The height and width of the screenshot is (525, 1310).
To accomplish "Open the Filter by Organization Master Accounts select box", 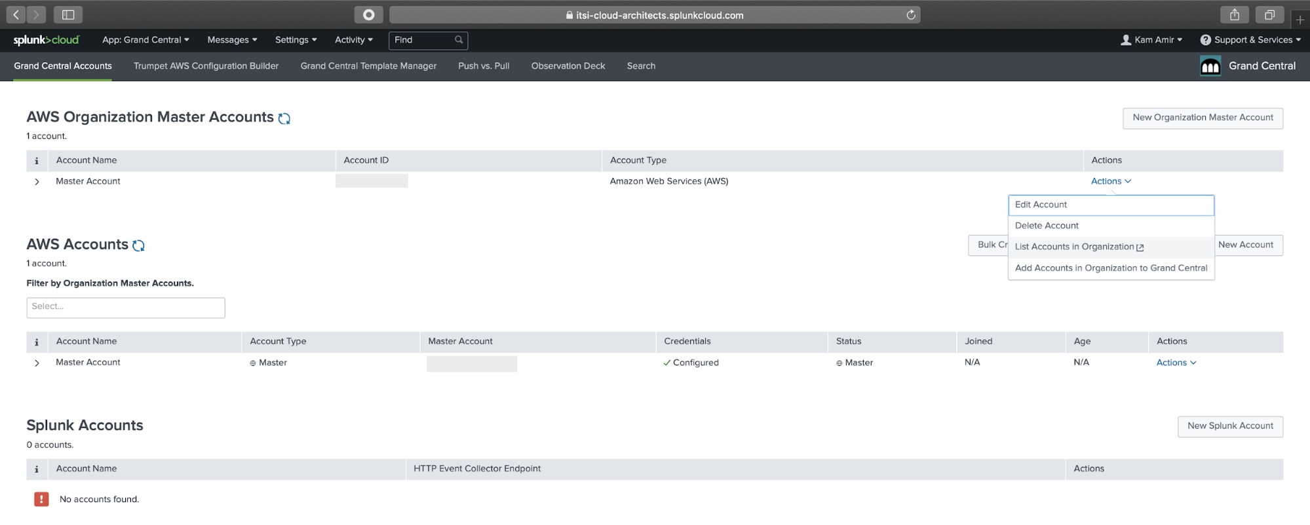I will 126,308.
